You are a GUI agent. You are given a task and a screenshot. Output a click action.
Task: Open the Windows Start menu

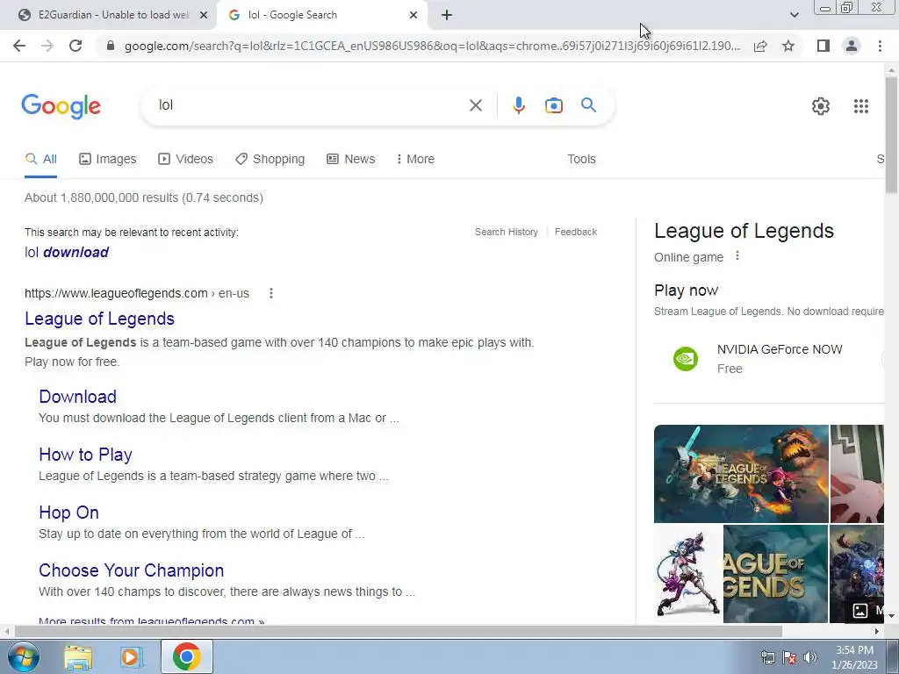[23, 656]
